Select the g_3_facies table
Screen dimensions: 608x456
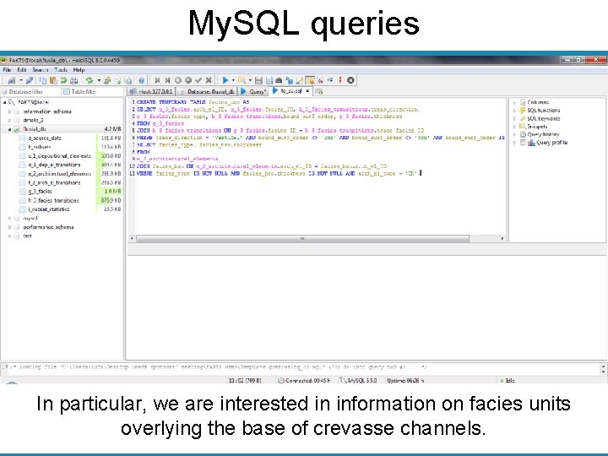click(x=40, y=191)
